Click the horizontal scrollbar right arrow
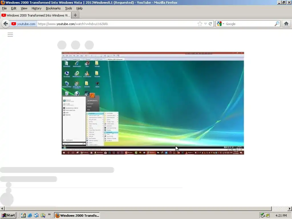Image resolution: width=292 pixels, height=219 pixels. pos(290,208)
